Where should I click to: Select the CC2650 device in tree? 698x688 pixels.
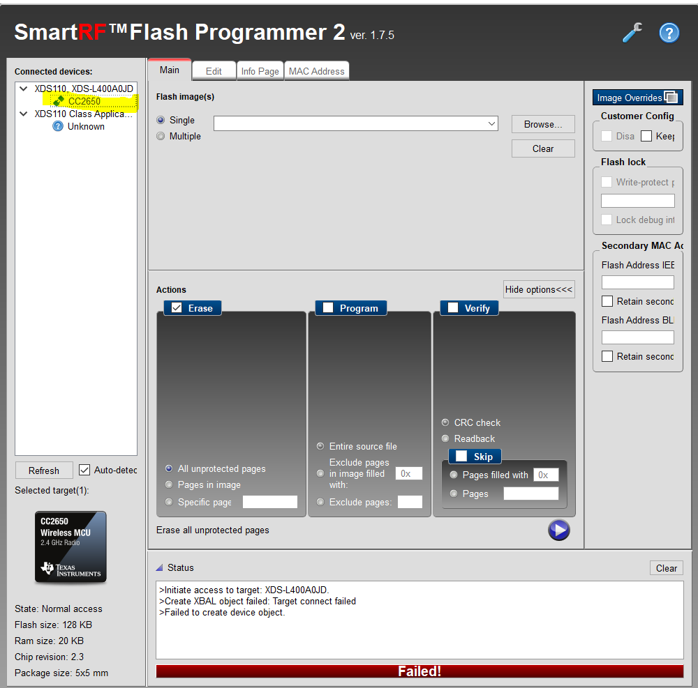coord(84,101)
